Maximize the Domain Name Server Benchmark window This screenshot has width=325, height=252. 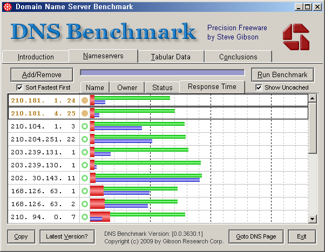coord(307,7)
